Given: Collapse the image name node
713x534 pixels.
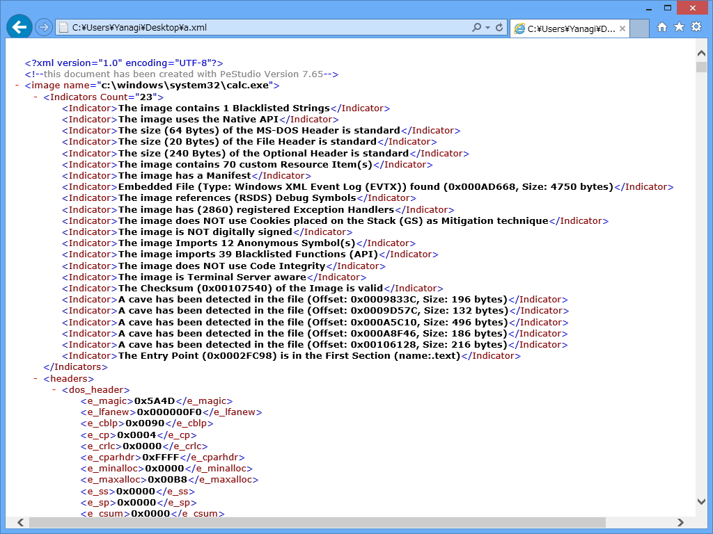Looking at the screenshot, I should tap(17, 86).
